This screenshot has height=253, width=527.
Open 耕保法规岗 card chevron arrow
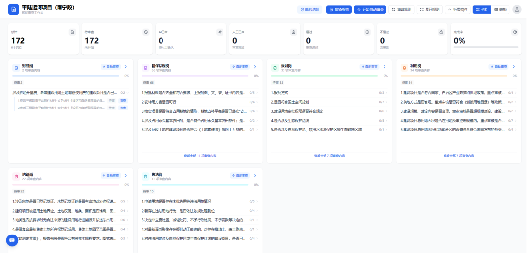[x=255, y=67]
